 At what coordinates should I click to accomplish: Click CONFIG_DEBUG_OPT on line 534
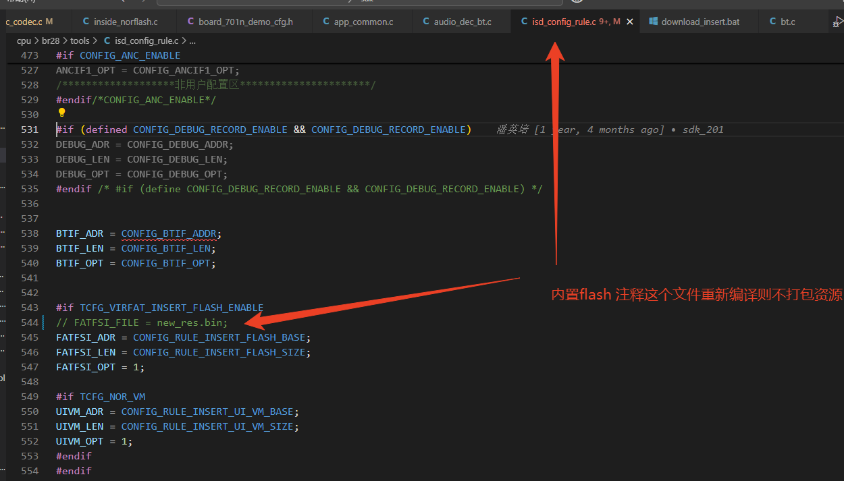tap(175, 174)
